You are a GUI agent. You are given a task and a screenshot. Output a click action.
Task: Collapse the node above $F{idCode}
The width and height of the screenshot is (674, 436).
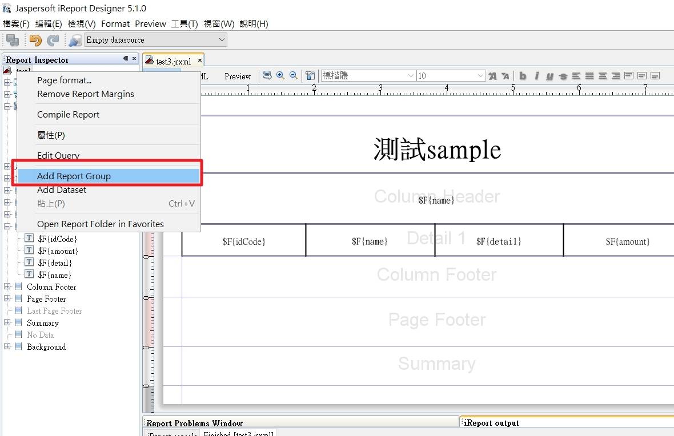click(x=7, y=227)
